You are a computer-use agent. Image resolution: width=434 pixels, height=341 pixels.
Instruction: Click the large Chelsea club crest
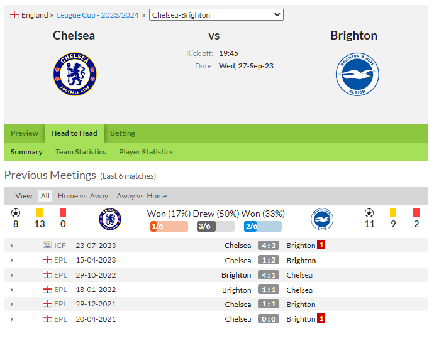[x=75, y=74]
